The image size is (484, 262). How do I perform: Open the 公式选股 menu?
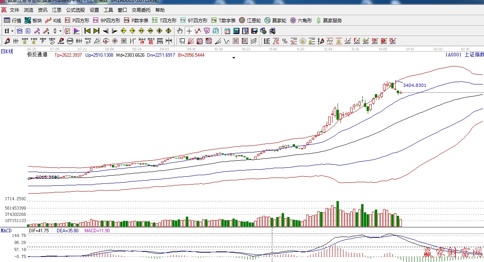click(75, 10)
